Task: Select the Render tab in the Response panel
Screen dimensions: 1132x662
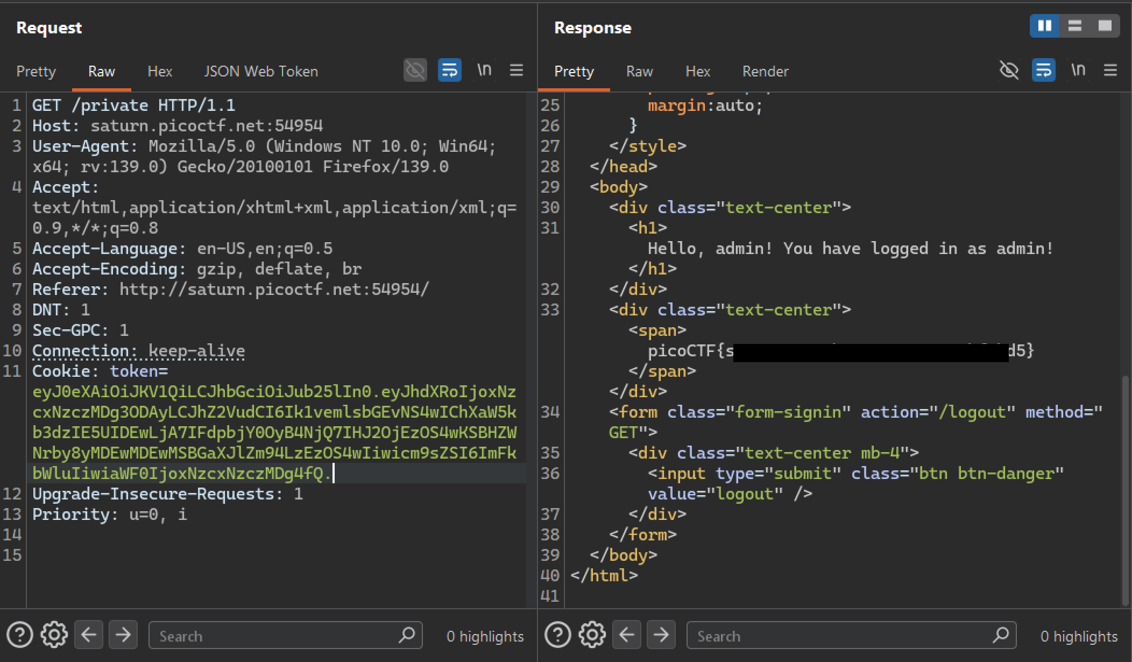Action: pyautogui.click(x=765, y=71)
